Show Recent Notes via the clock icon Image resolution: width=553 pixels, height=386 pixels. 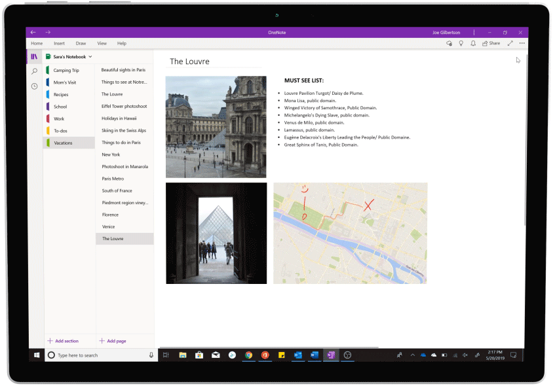click(34, 85)
